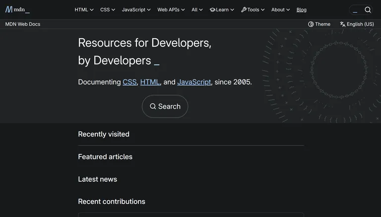
Task: Click the Featured articles heading
Action: [x=105, y=157]
